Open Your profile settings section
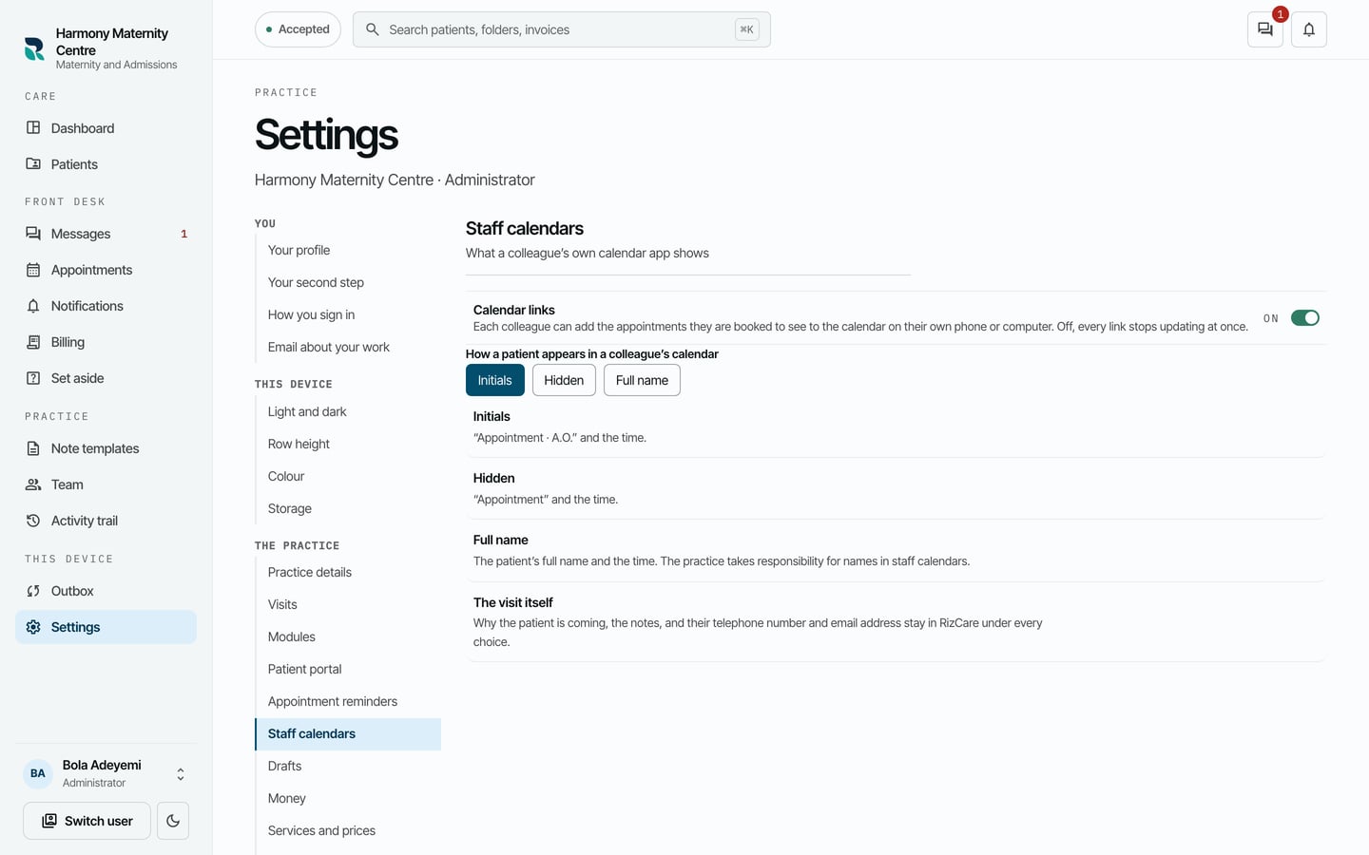1369x855 pixels. [x=348, y=250]
